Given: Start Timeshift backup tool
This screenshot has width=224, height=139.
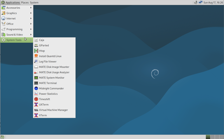Looking at the screenshot, I should click(54, 99).
